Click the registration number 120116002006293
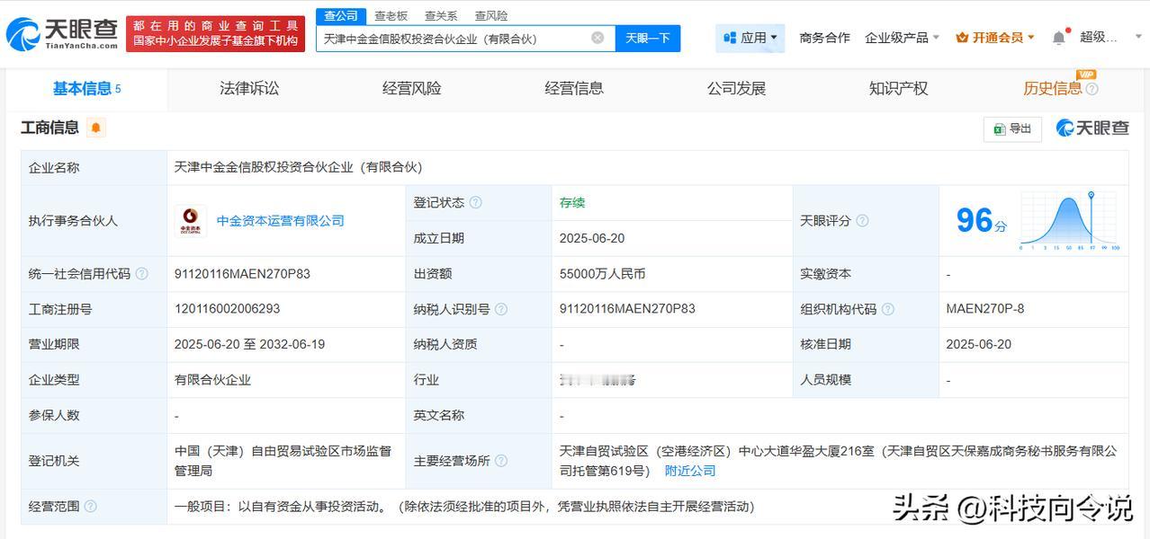Viewport: 1150px width, 539px height. click(227, 309)
